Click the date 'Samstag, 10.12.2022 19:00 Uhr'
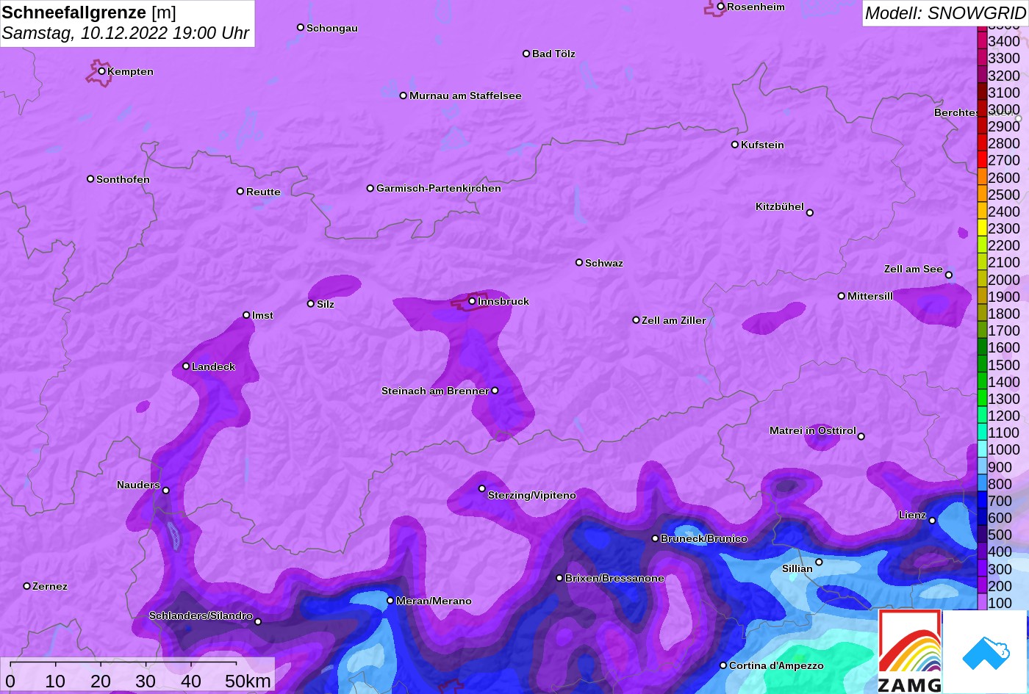The width and height of the screenshot is (1029, 694). [126, 34]
